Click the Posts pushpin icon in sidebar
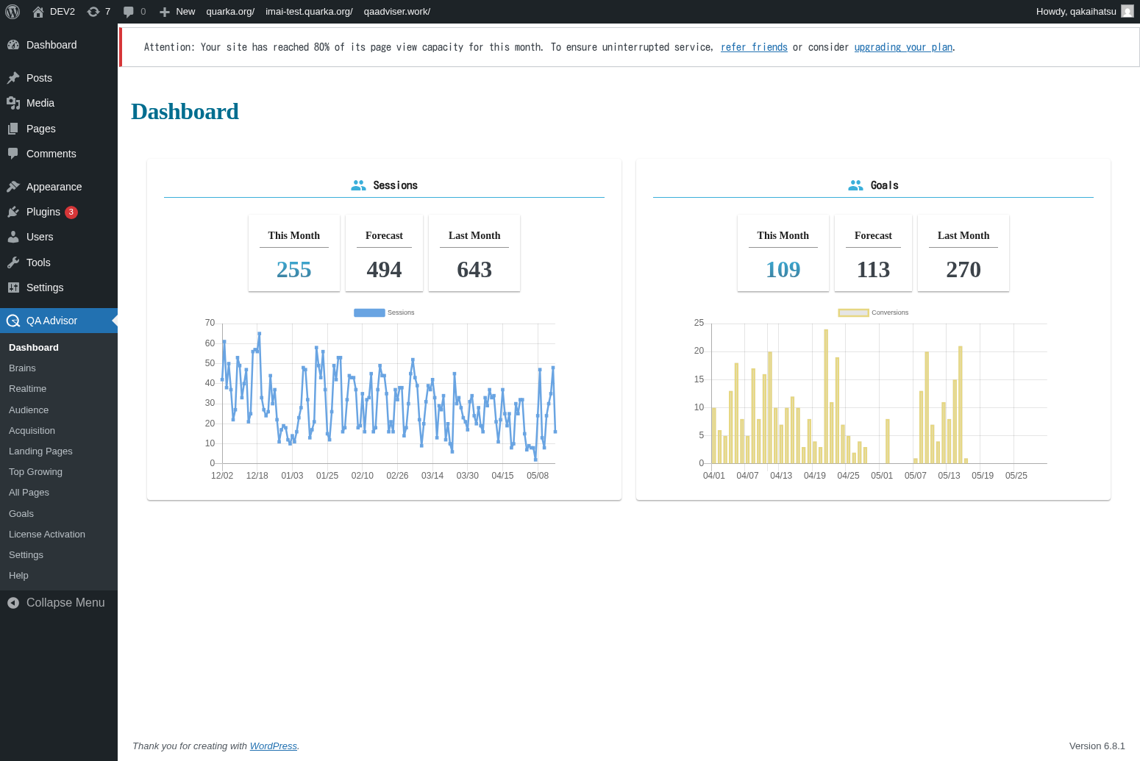 [13, 78]
